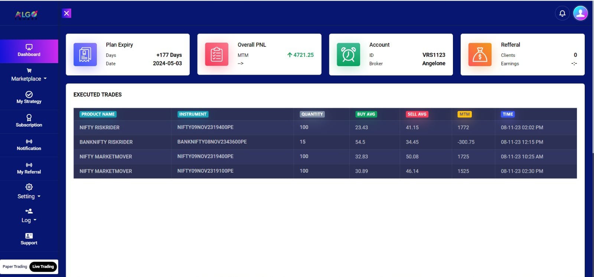The height and width of the screenshot is (277, 594).
Task: Click the EXECUTED TRADES heading
Action: 98,95
